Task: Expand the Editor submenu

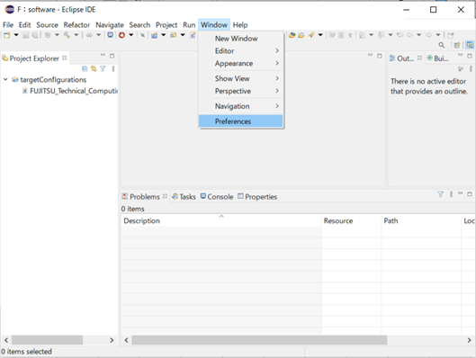Action: coord(240,50)
